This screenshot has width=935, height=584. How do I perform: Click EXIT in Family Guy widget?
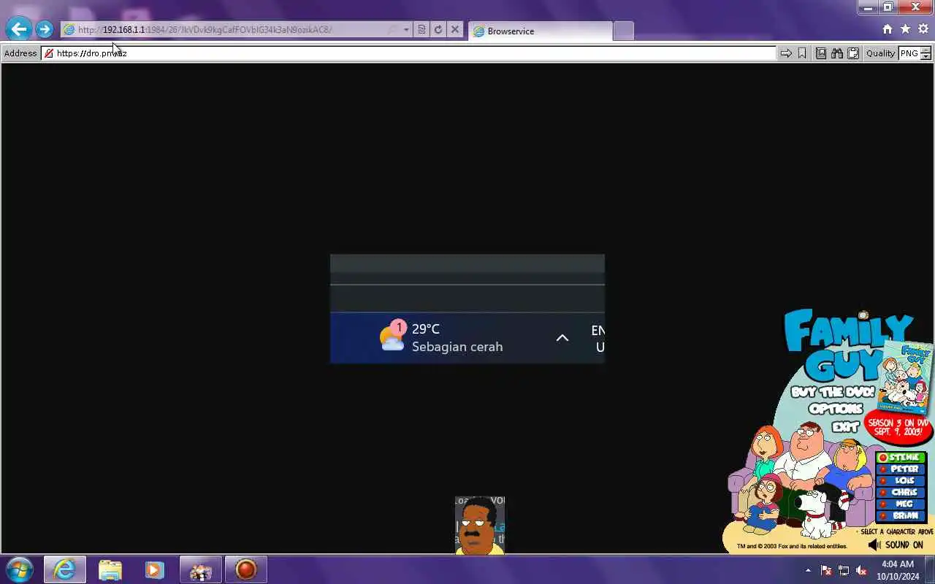[x=844, y=427]
